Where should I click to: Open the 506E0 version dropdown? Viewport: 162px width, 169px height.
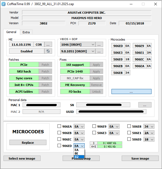pos(149,139)
